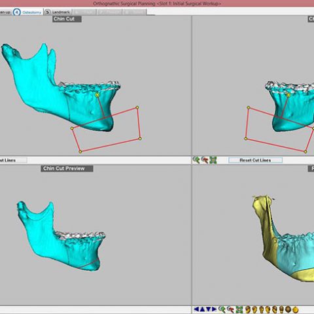Click fit-to-view icon in bottom toolbar
Screen dimensions: 314x314
(239, 309)
